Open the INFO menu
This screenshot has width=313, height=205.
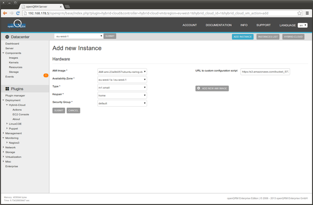(x=244, y=25)
